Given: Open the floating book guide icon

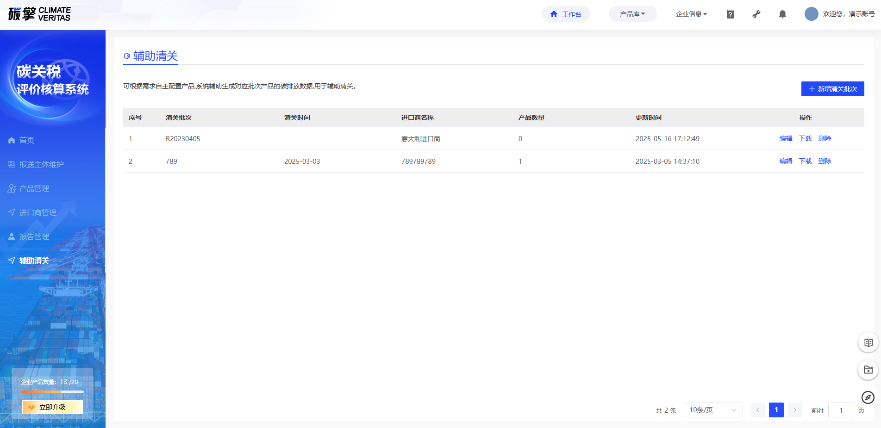Looking at the screenshot, I should 868,343.
